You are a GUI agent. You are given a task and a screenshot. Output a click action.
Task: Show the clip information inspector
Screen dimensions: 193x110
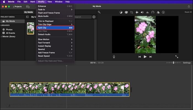click(x=163, y=12)
